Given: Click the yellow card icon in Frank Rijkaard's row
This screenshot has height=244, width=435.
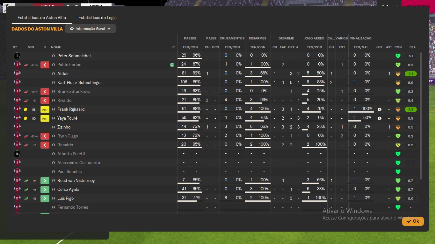Looking at the screenshot, I should point(25,109).
